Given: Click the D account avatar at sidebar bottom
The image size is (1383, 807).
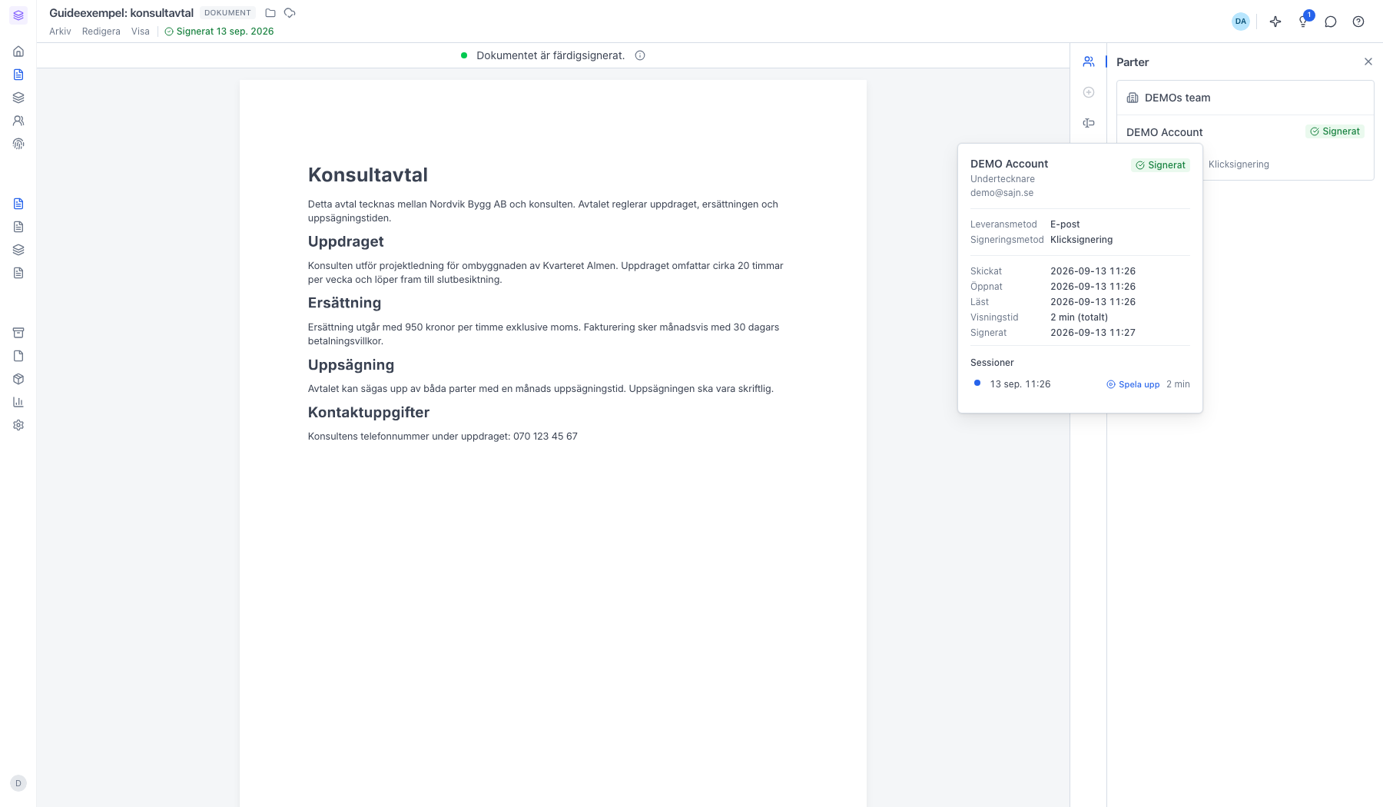Looking at the screenshot, I should [18, 783].
